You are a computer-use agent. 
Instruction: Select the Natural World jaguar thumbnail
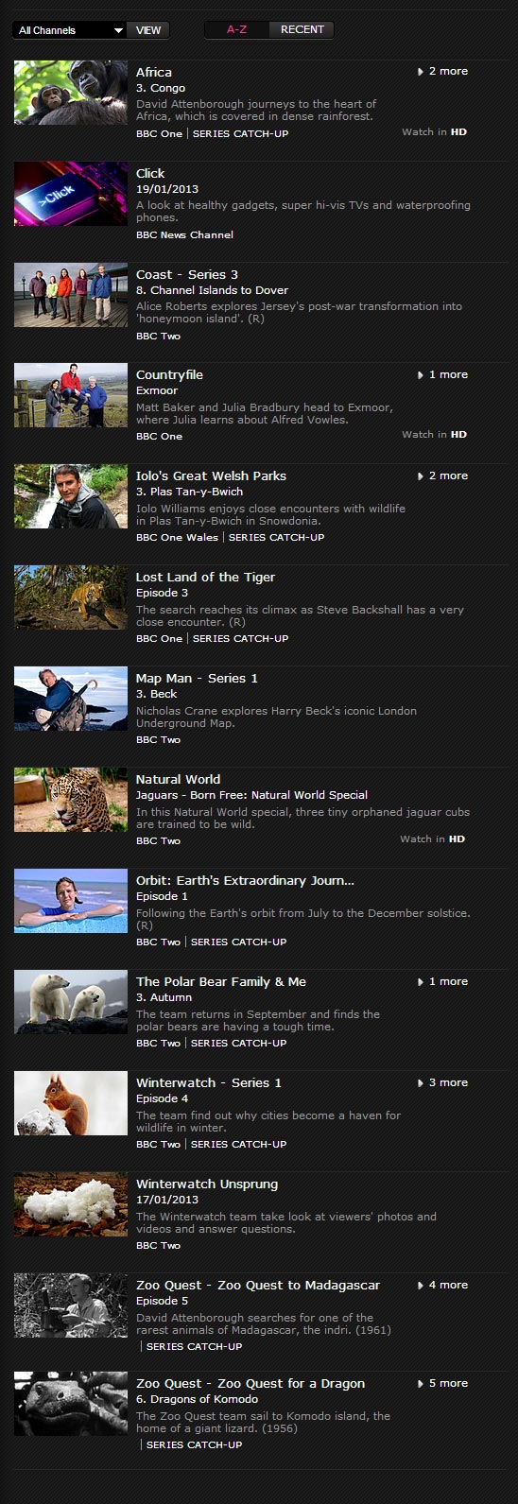pyautogui.click(x=71, y=800)
